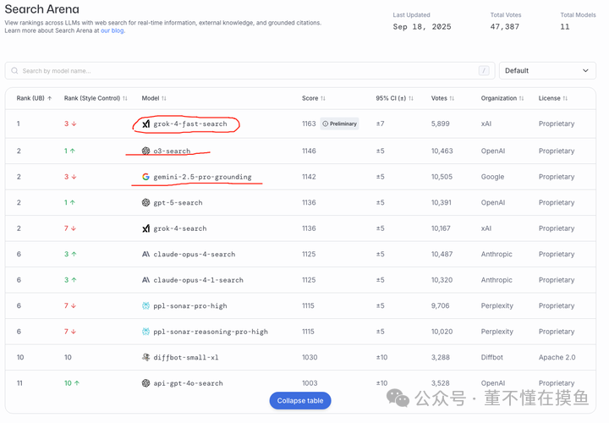Click the Perplexity logo beside ppl-sonar-reasoning-pro-high
This screenshot has height=423, width=609.
click(145, 332)
